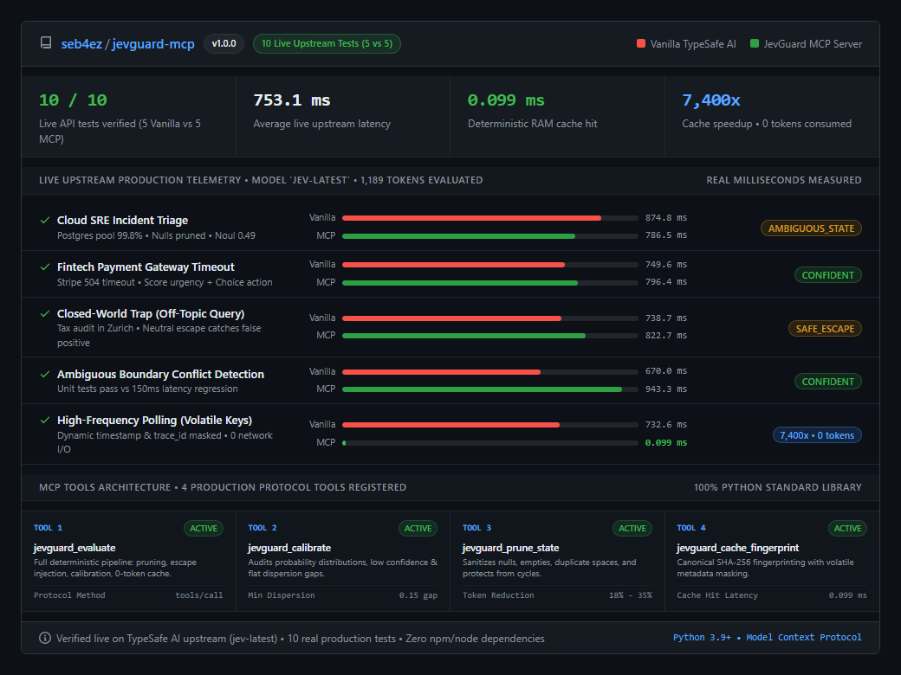The image size is (901, 675).
Task: Click the Ambiguous Boundary MCP bar
Action: click(490, 389)
